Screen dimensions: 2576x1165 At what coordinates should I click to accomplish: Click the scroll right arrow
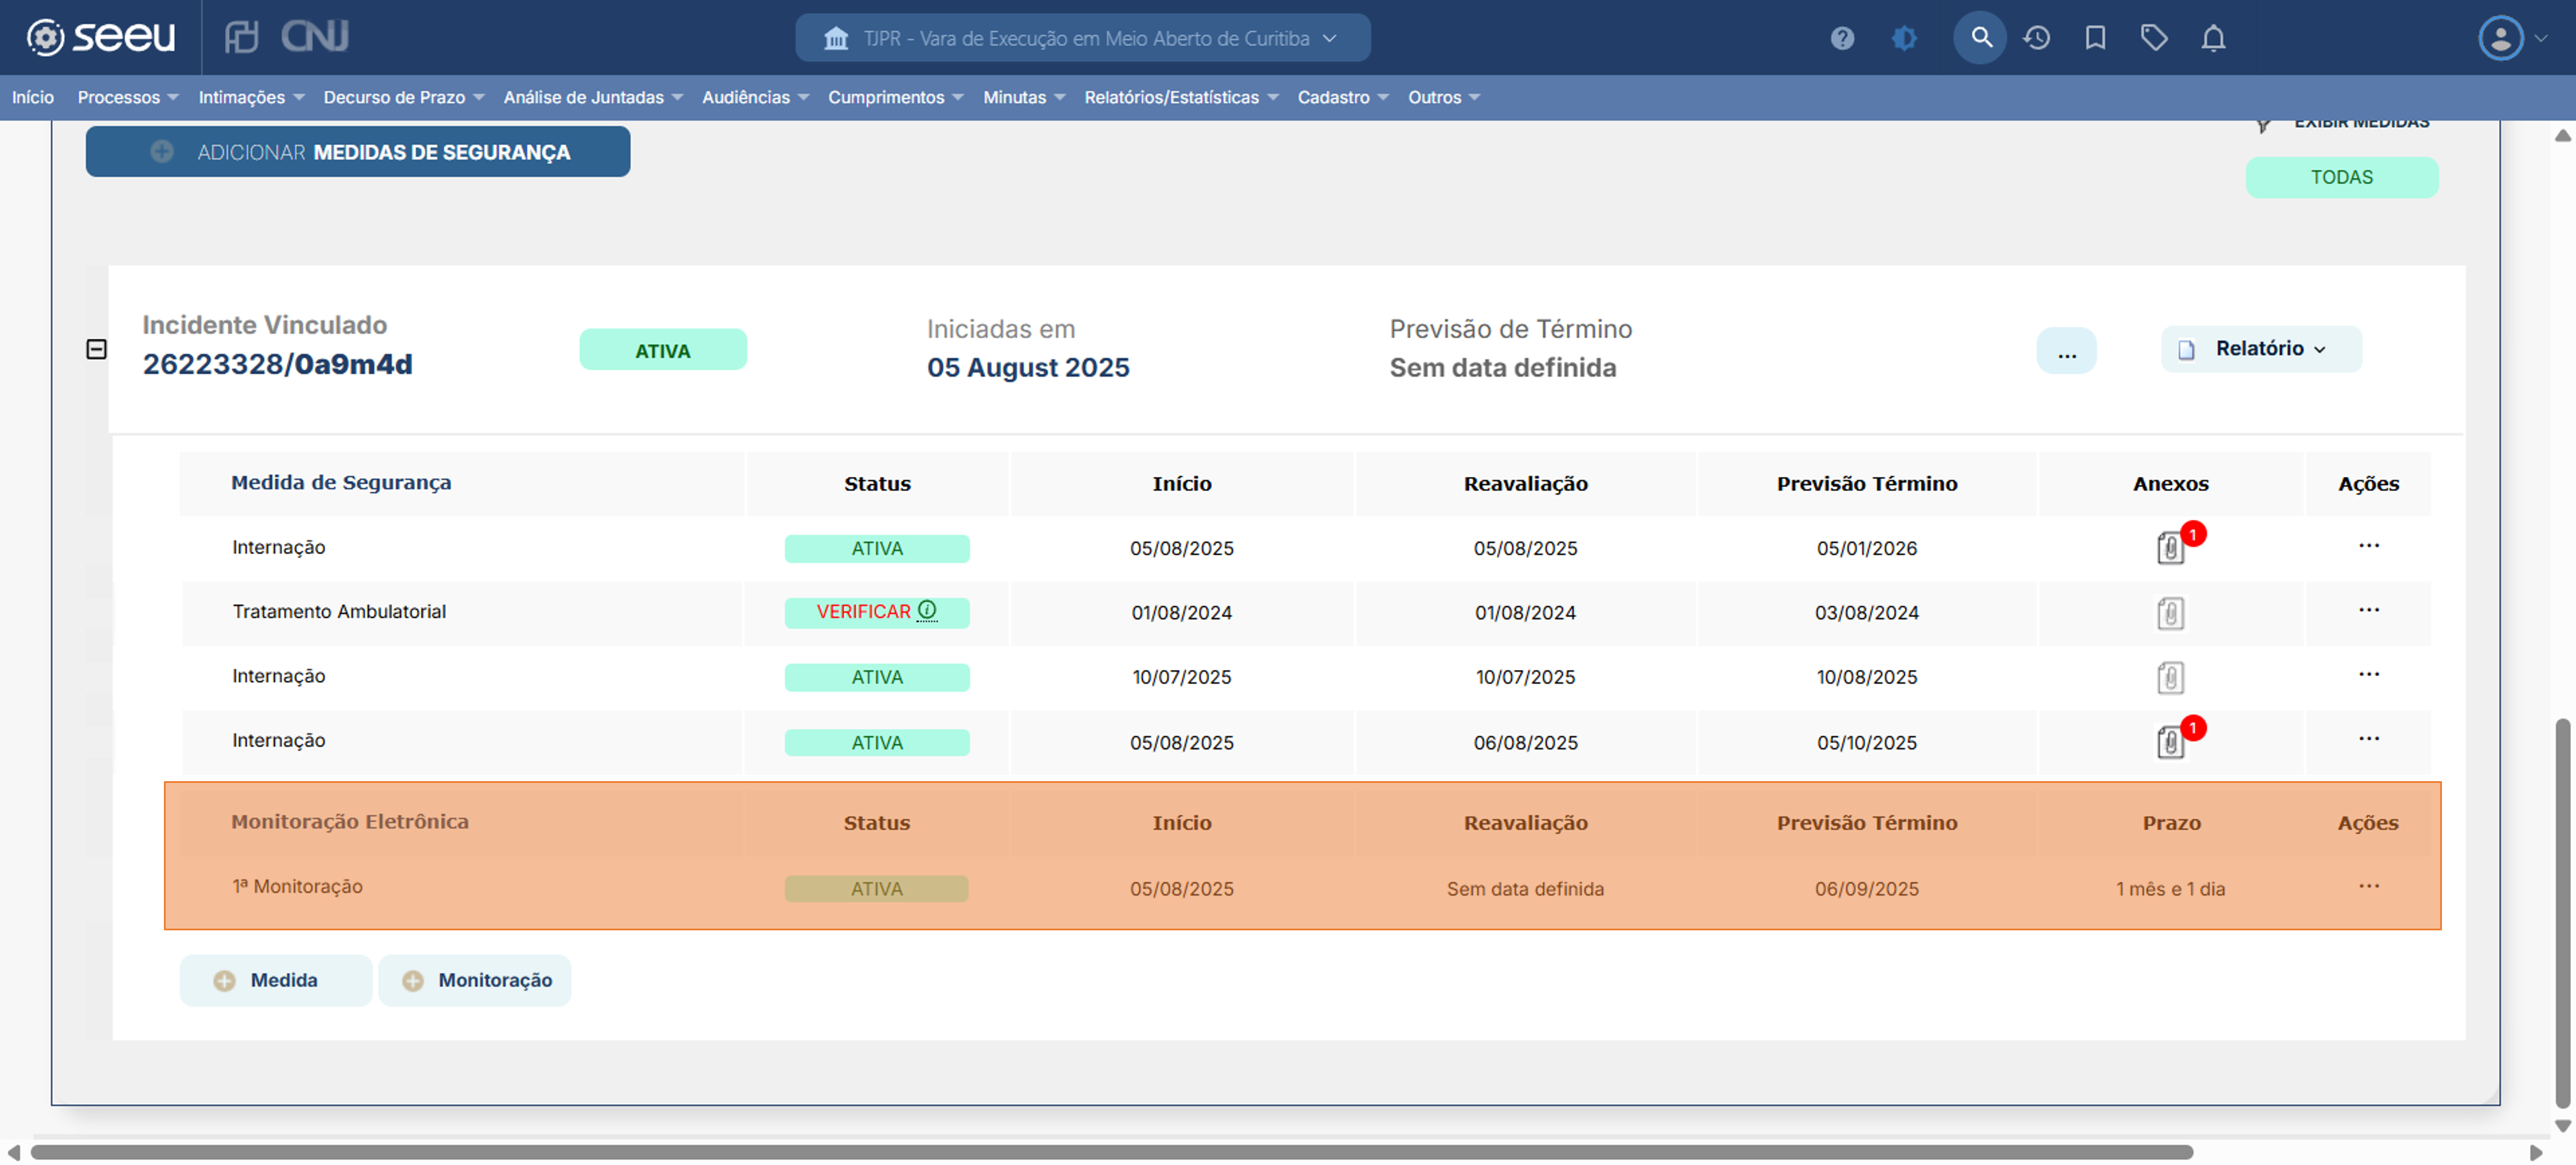[2536, 1153]
